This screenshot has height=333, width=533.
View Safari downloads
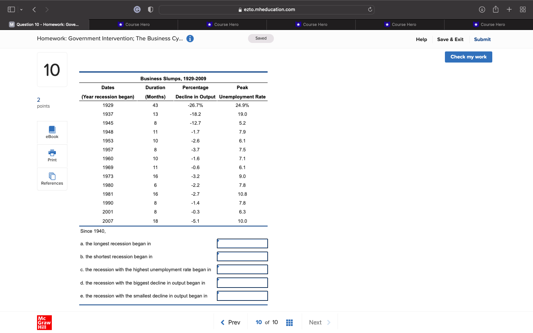tap(482, 9)
